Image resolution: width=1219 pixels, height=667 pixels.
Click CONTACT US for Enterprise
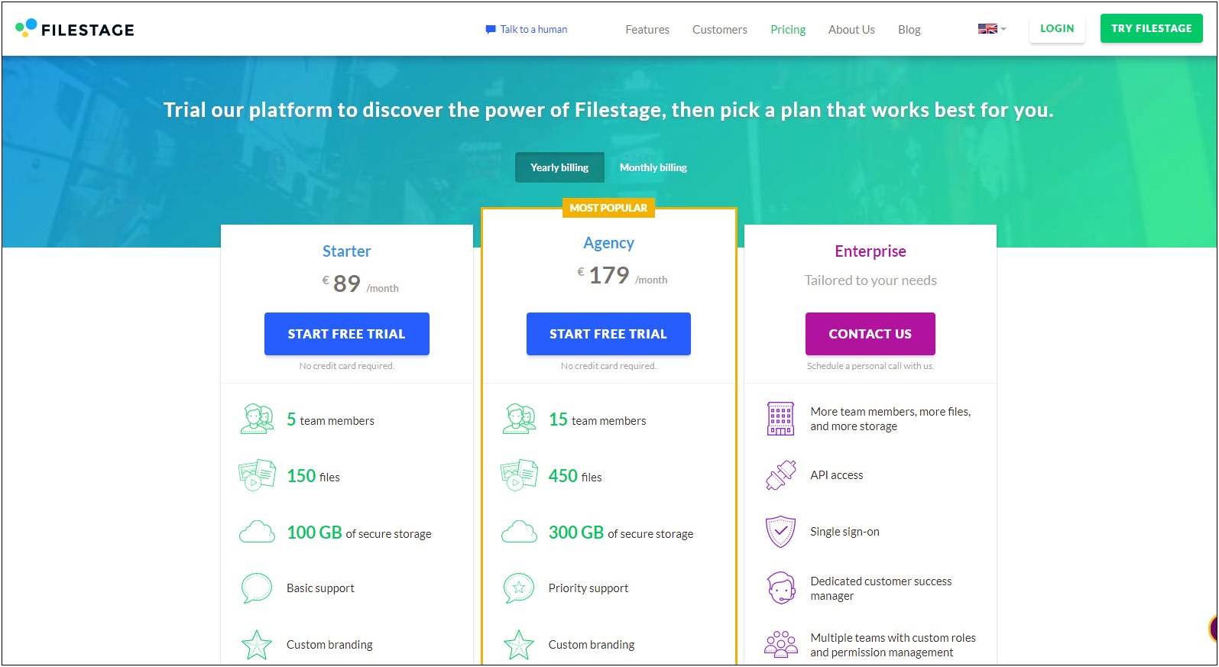click(x=870, y=334)
